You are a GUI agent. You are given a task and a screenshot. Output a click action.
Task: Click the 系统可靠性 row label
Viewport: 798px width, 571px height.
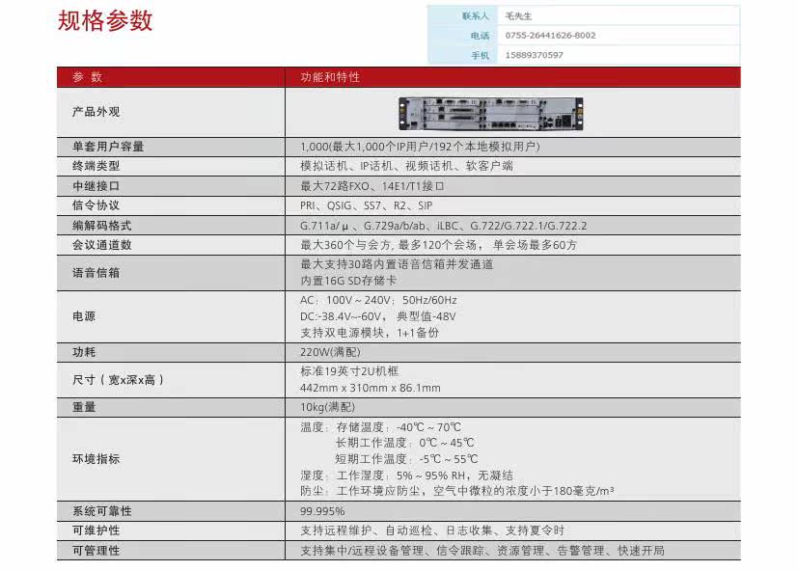coord(101,511)
